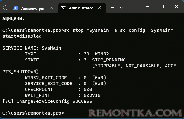The width and height of the screenshot is (184, 119).
Task: Switch to the Администратор PowerShell tab
Action: tap(33, 8)
